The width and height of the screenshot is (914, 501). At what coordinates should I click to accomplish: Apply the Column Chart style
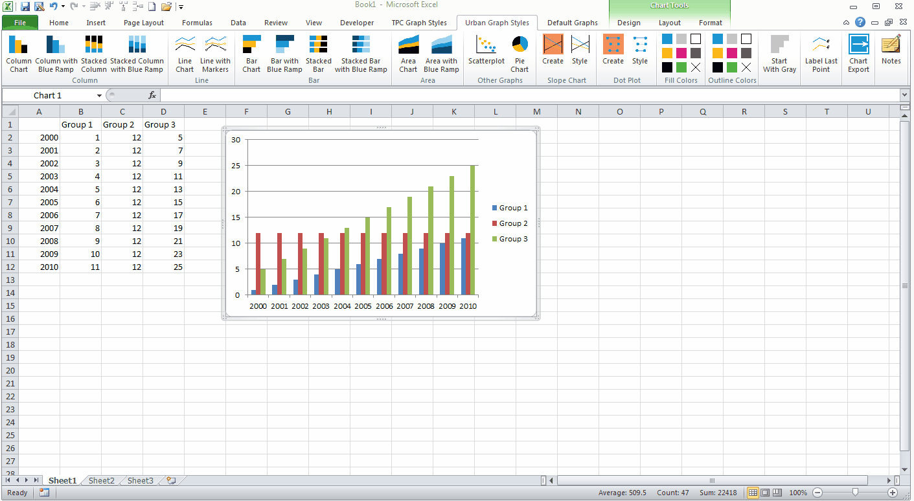click(x=19, y=54)
